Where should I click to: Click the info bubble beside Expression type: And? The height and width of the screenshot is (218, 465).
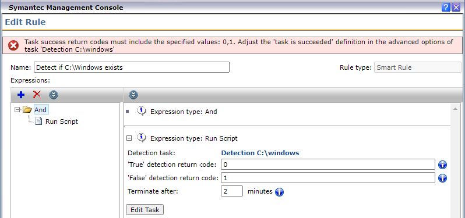142,111
